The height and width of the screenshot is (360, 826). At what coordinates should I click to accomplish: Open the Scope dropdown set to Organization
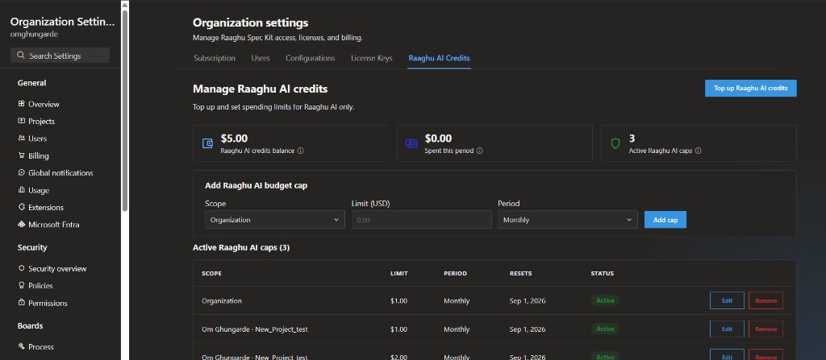click(x=274, y=220)
